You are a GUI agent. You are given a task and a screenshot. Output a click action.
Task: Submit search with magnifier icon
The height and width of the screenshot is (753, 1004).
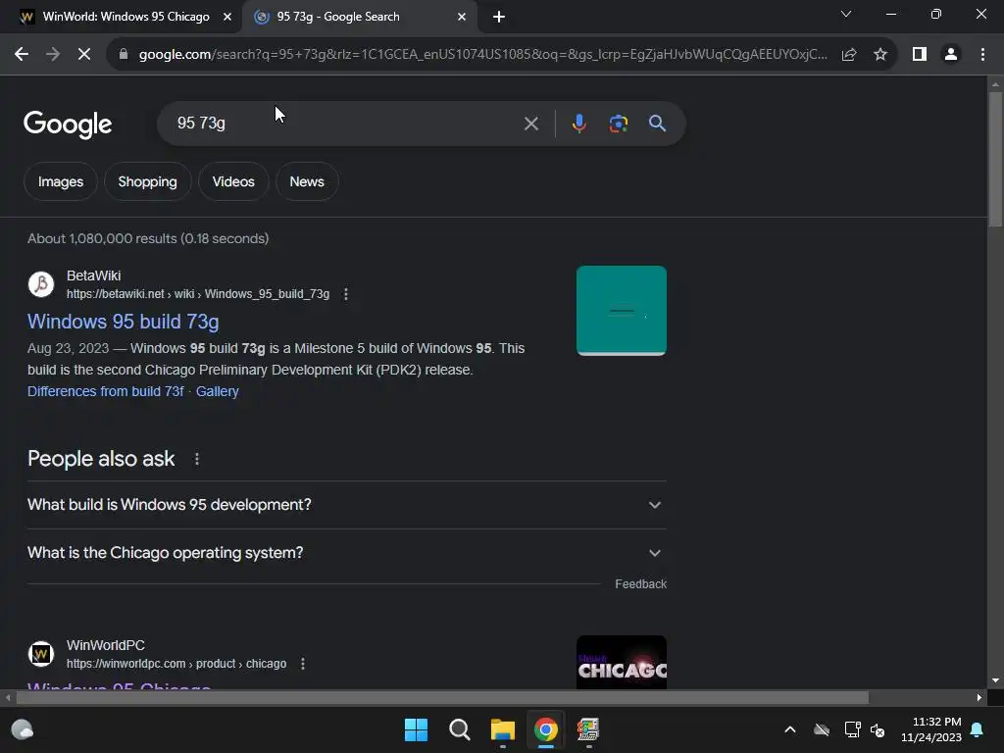657,123
